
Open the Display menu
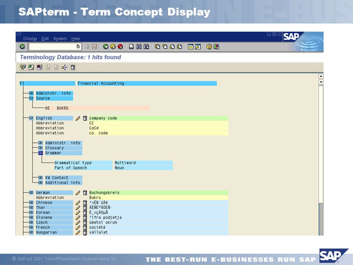coord(30,39)
